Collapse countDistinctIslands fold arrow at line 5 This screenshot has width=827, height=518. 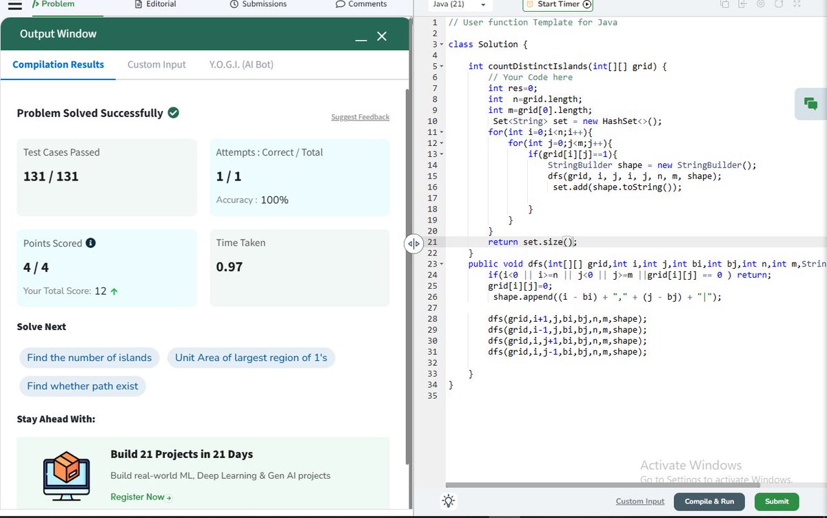[x=442, y=67]
